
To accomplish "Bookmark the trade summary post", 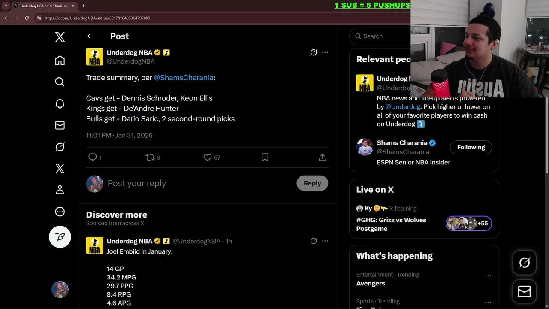I will (265, 158).
